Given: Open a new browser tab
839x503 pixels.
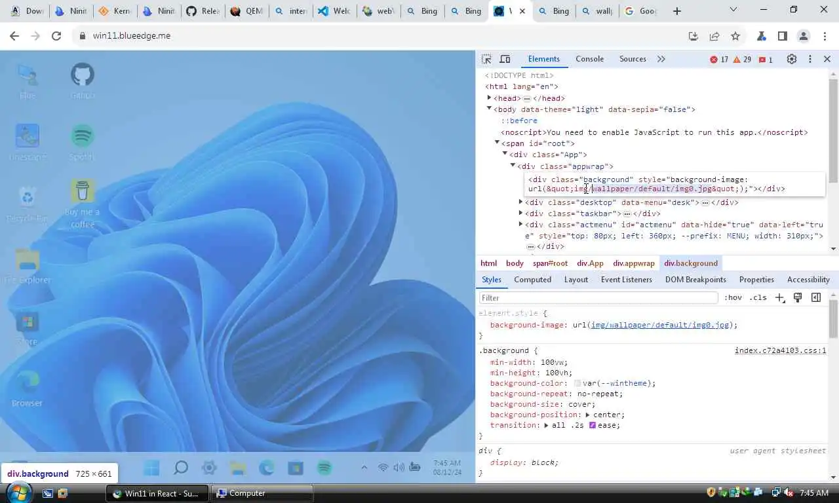Looking at the screenshot, I should [677, 11].
